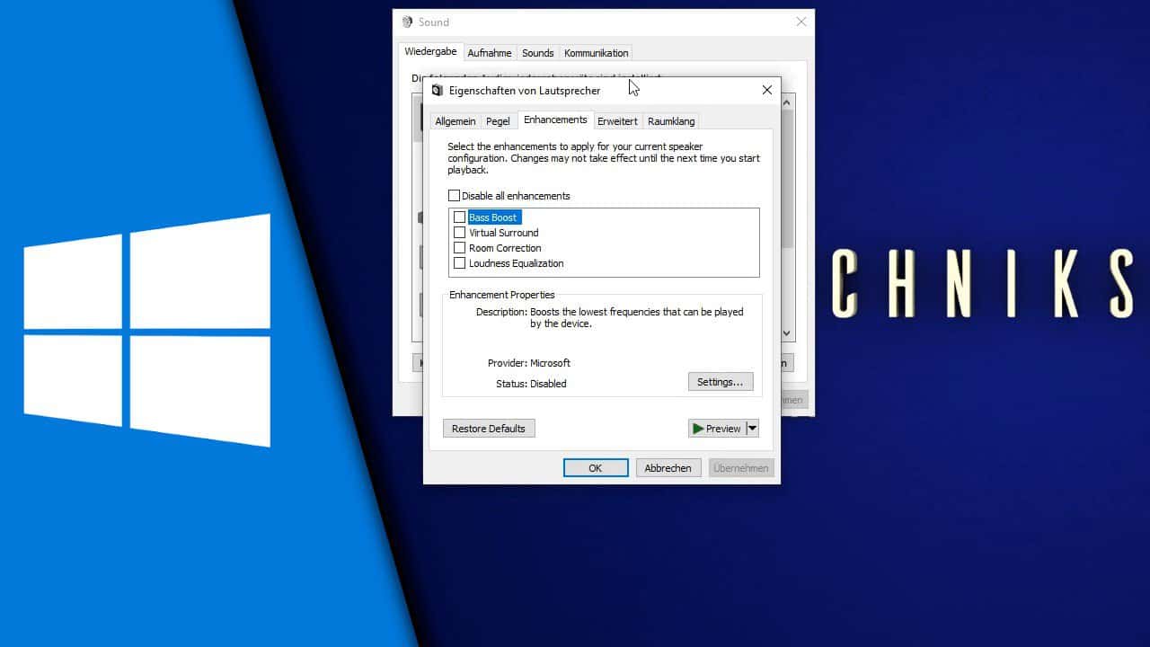Switch to the Pegel tab
This screenshot has width=1150, height=647.
click(498, 121)
